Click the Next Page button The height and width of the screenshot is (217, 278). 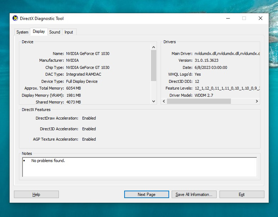coord(146,194)
